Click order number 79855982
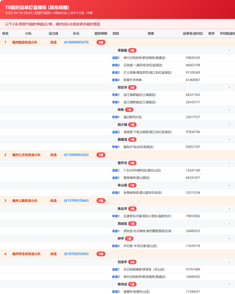The width and height of the screenshot is (235, 294). click(x=193, y=216)
